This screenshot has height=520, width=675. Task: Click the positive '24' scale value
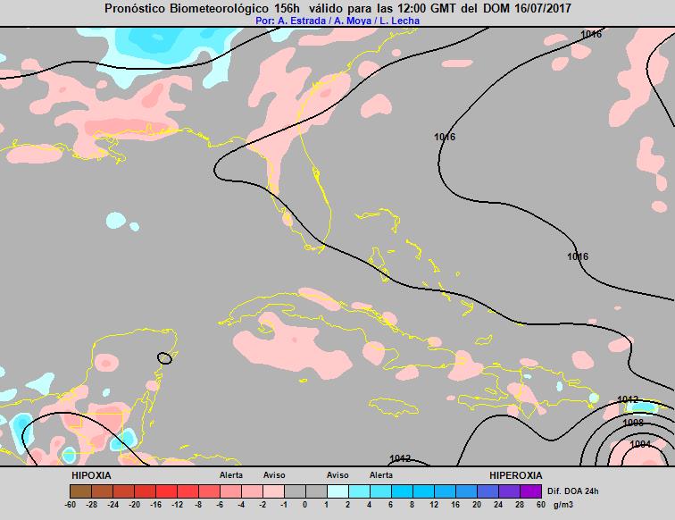tap(498, 505)
